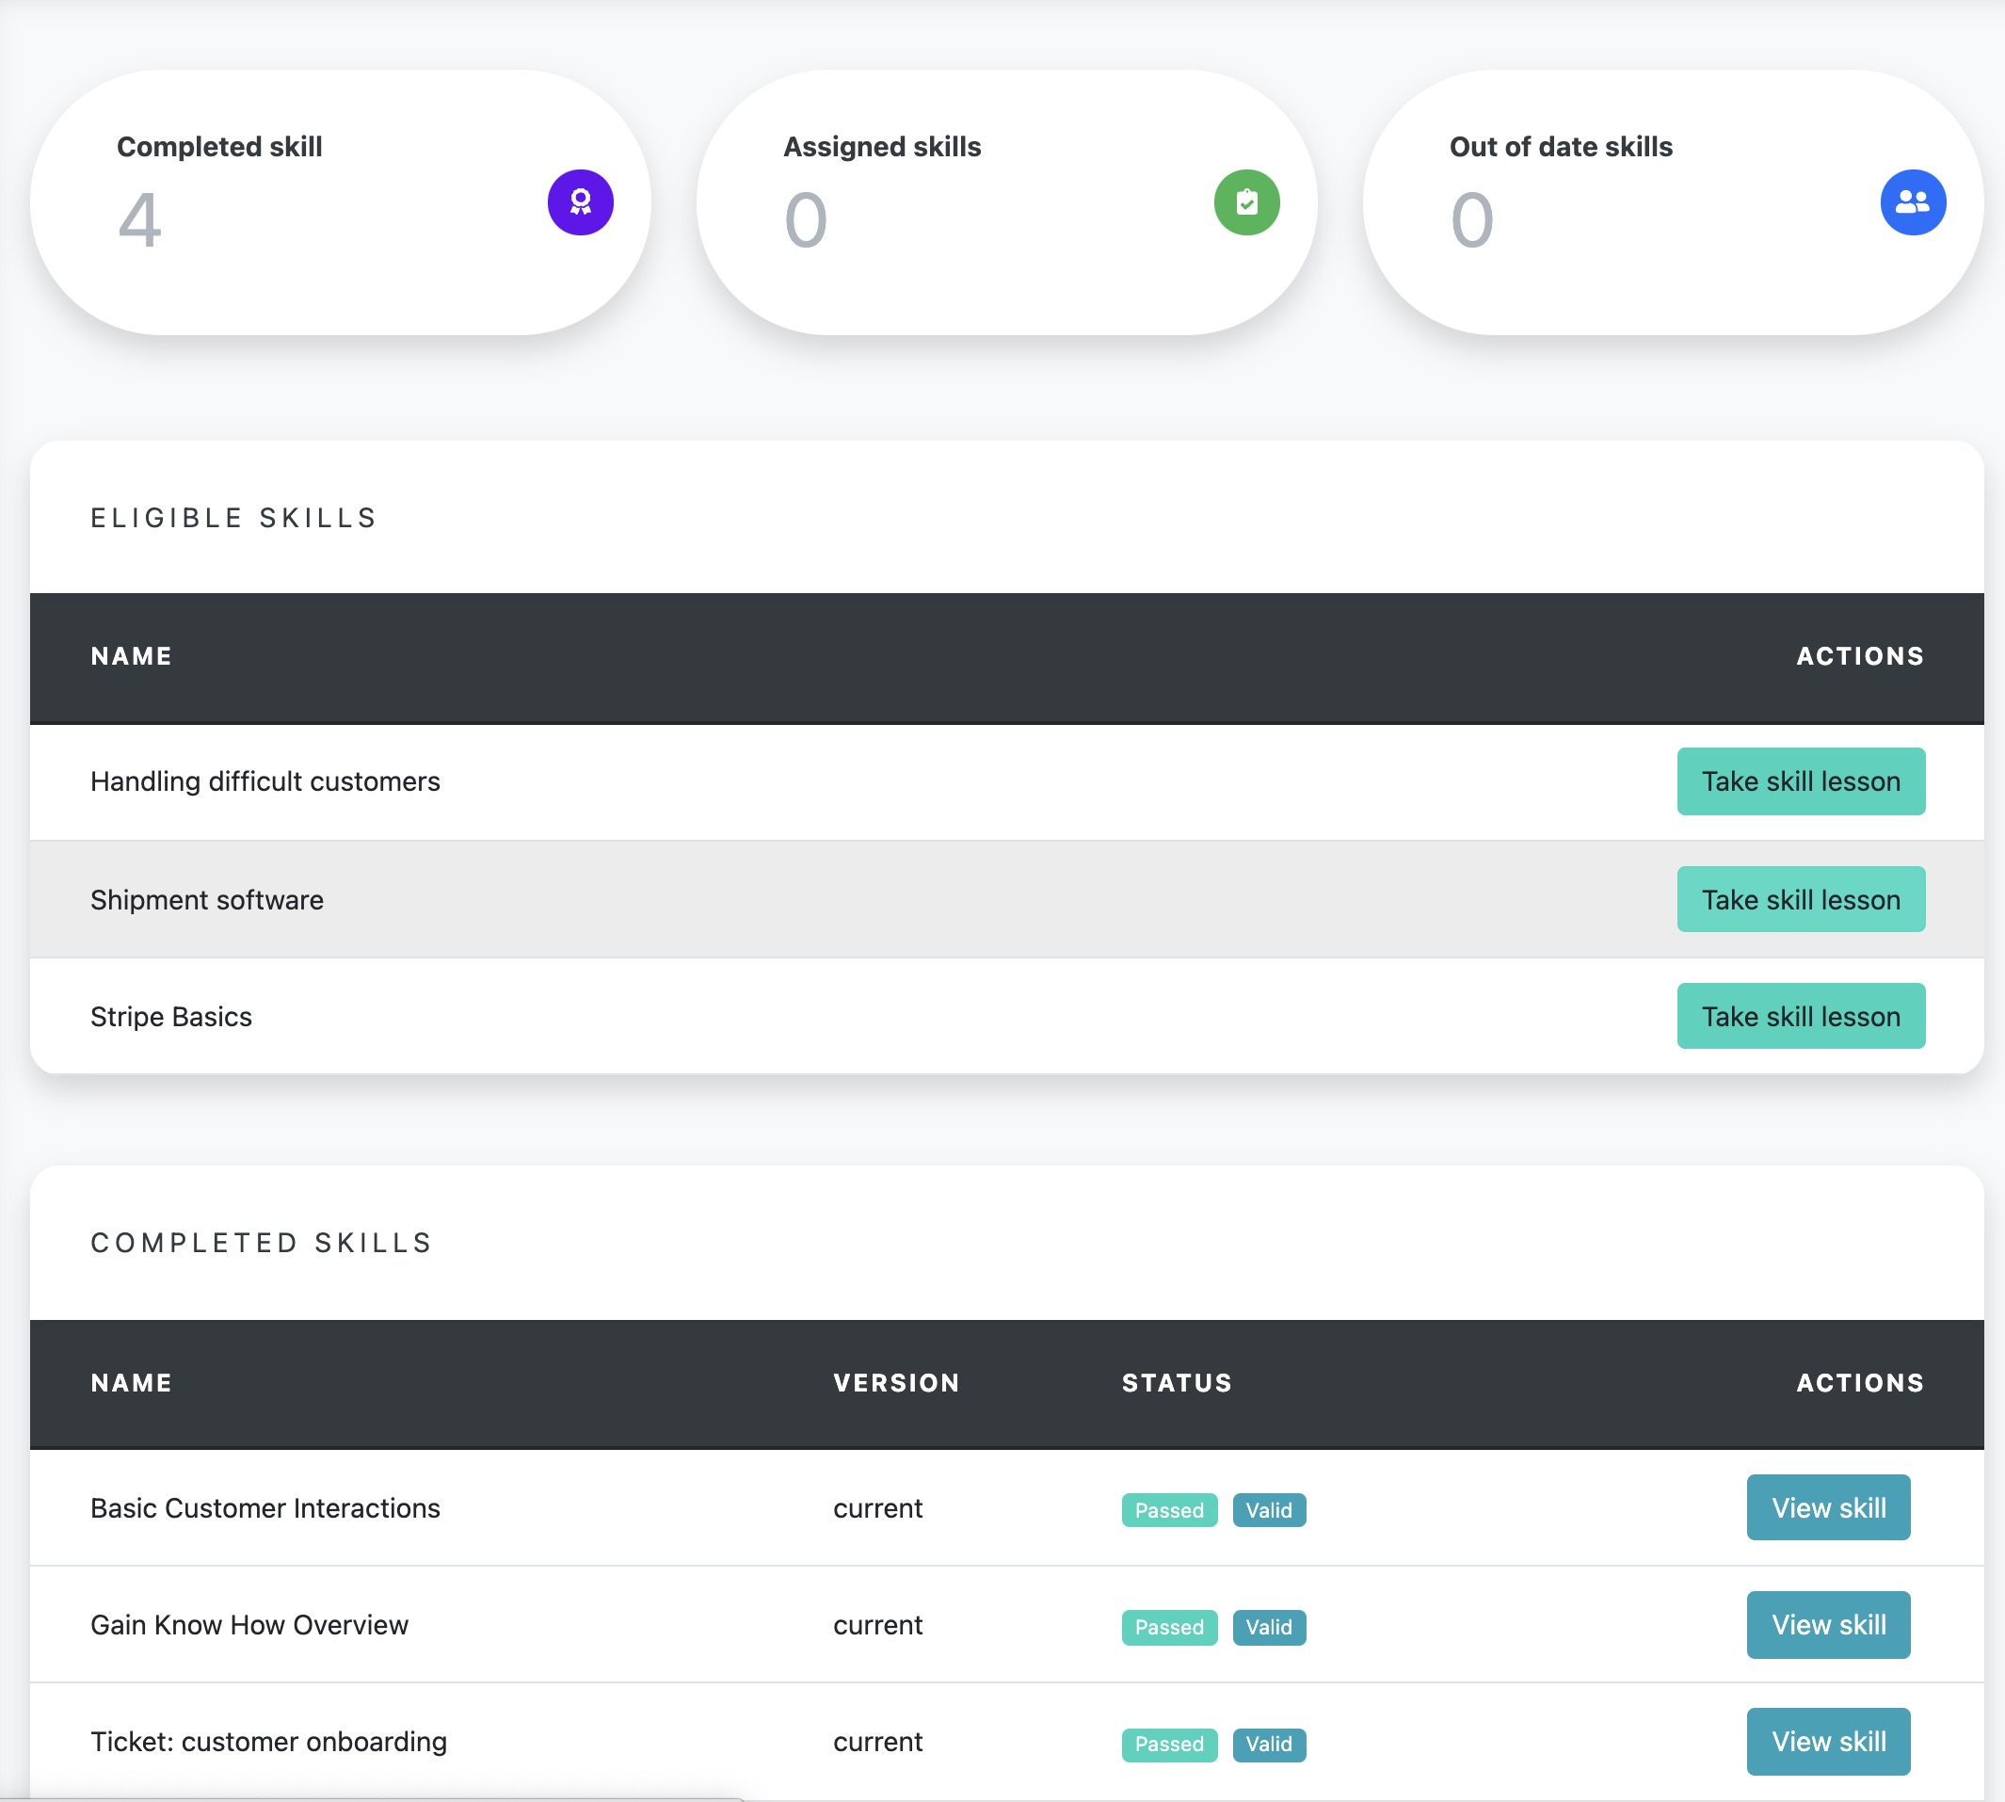This screenshot has width=2005, height=1802.
Task: Click the Assigned skills count 0
Action: [x=805, y=219]
